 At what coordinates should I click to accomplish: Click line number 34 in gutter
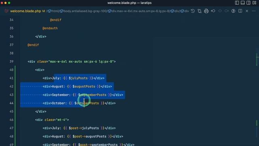pyautogui.click(x=11, y=20)
